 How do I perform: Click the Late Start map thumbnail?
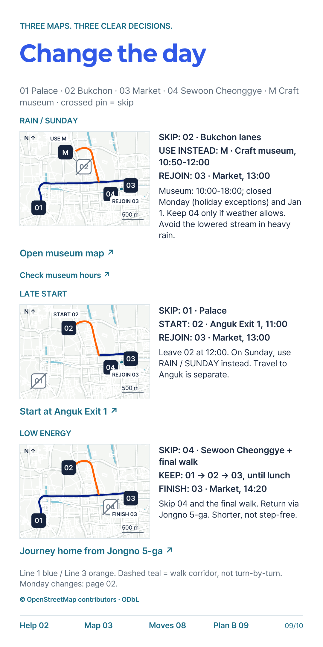[85, 352]
